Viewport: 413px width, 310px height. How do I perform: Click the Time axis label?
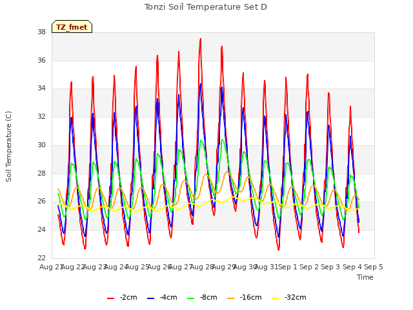click(365, 277)
